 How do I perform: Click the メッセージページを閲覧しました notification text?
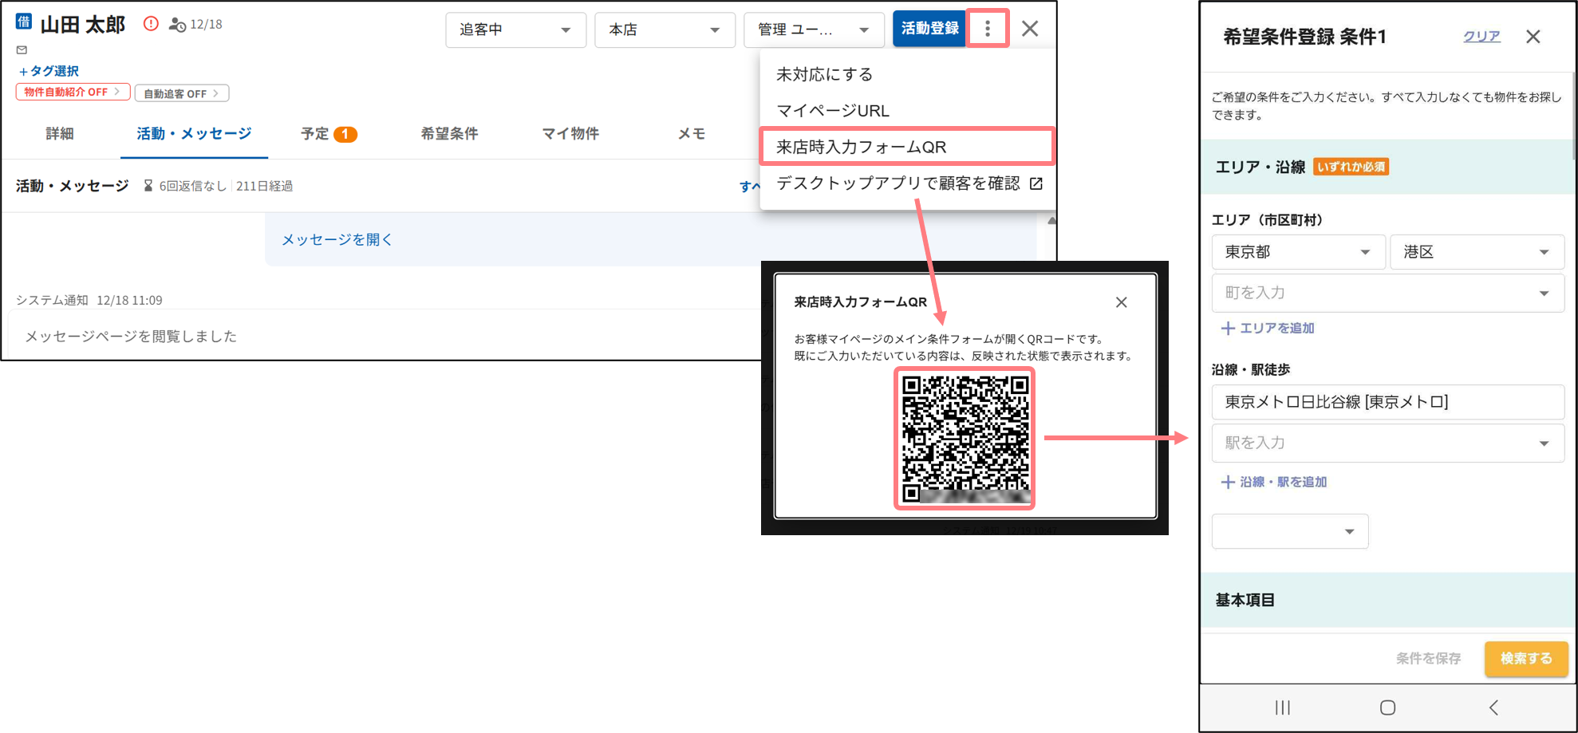click(131, 337)
